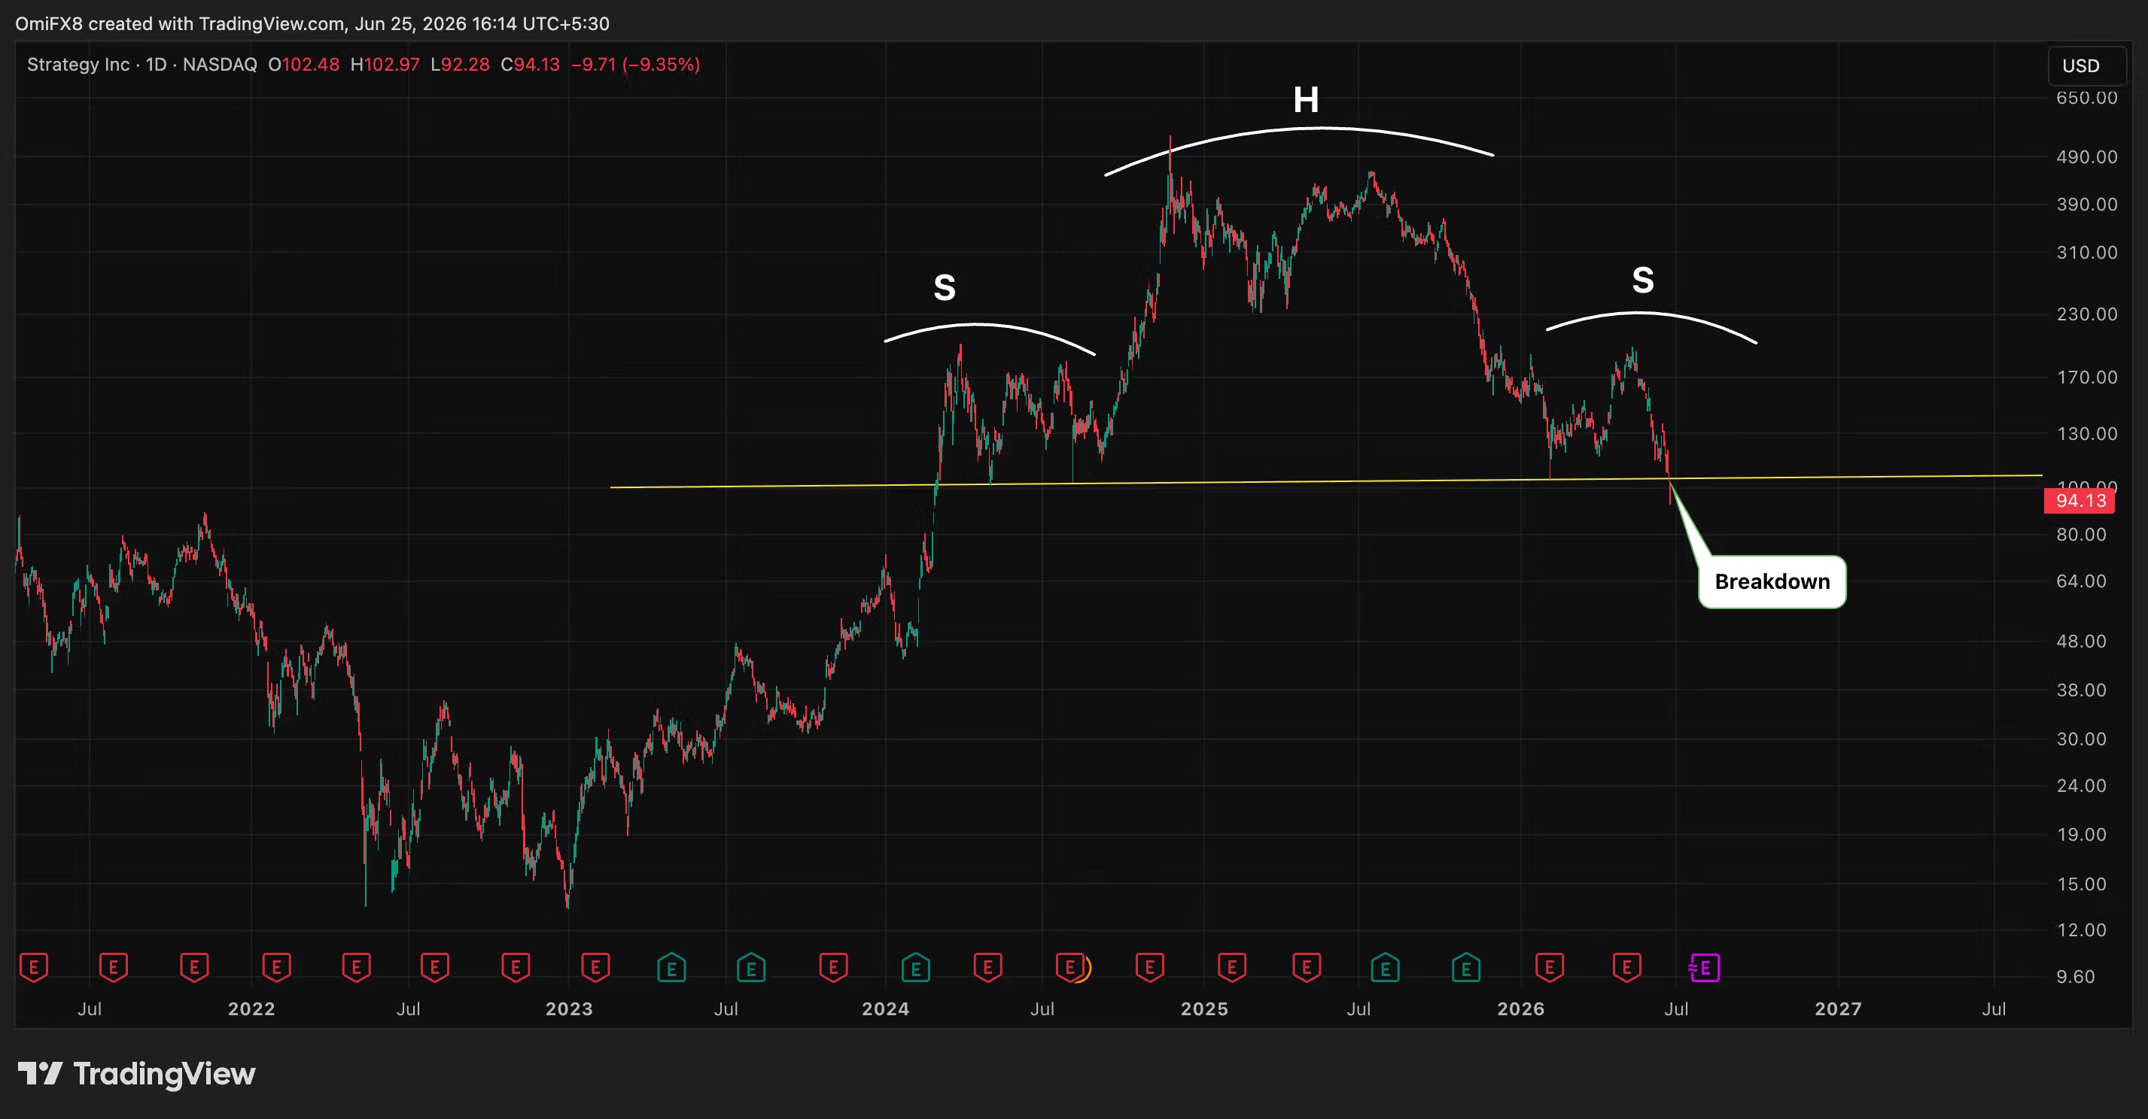The image size is (2148, 1119).
Task: Click last red earnings marker before Jul 2026
Action: coord(1627,967)
